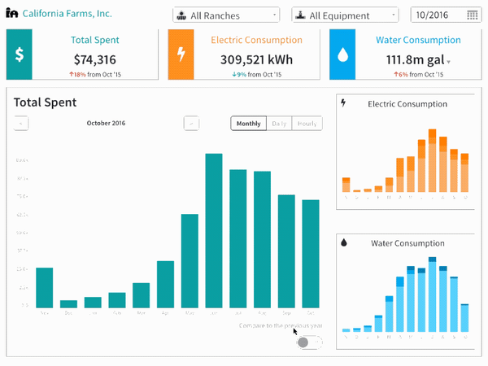Go to next month arrow button
This screenshot has width=488, height=366.
pos(191,124)
